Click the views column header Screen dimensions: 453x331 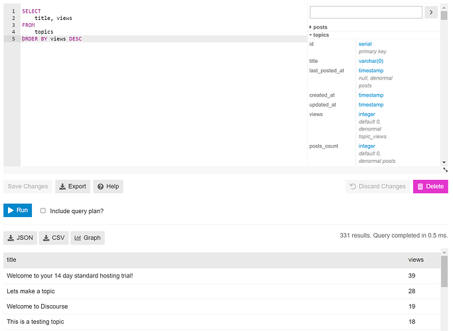pos(416,260)
